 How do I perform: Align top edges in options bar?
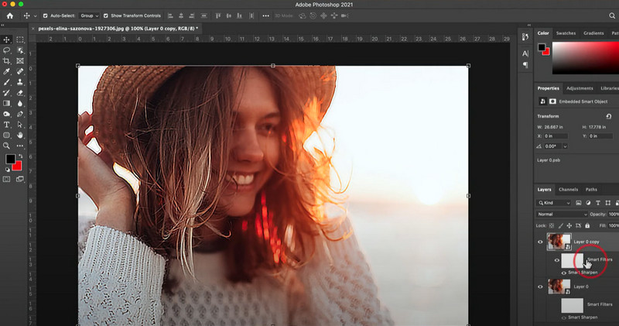pyautogui.click(x=218, y=15)
